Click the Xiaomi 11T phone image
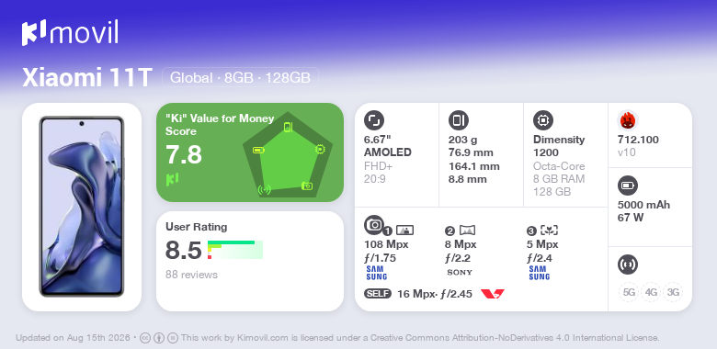Screen dimensions: 717x349 (x=82, y=207)
